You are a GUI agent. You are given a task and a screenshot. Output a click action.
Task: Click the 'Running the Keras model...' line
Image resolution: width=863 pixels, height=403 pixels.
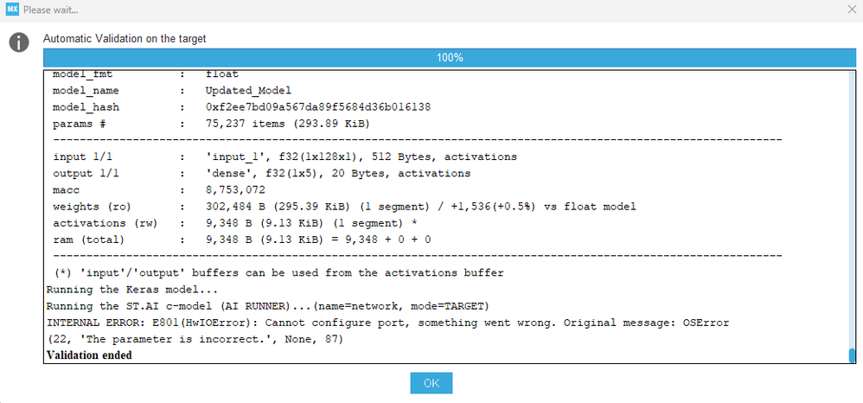pos(132,290)
